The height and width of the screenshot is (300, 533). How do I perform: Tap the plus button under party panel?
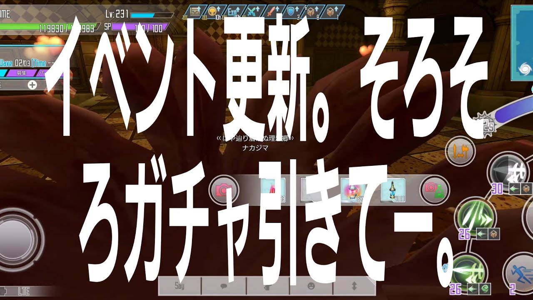click(32, 85)
